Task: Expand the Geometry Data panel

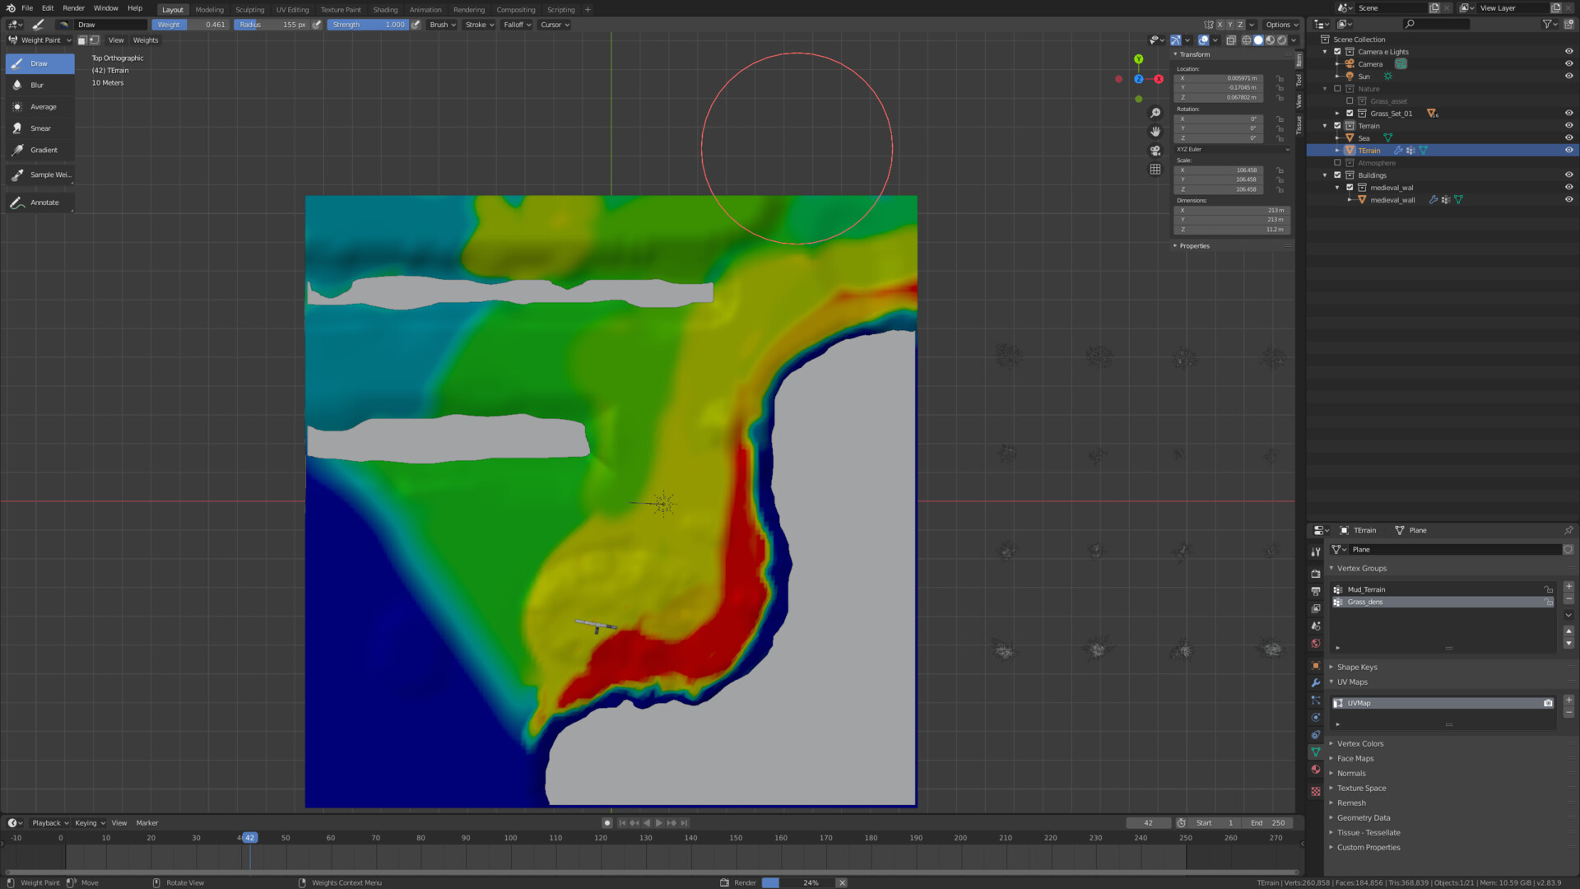Action: [x=1363, y=818]
